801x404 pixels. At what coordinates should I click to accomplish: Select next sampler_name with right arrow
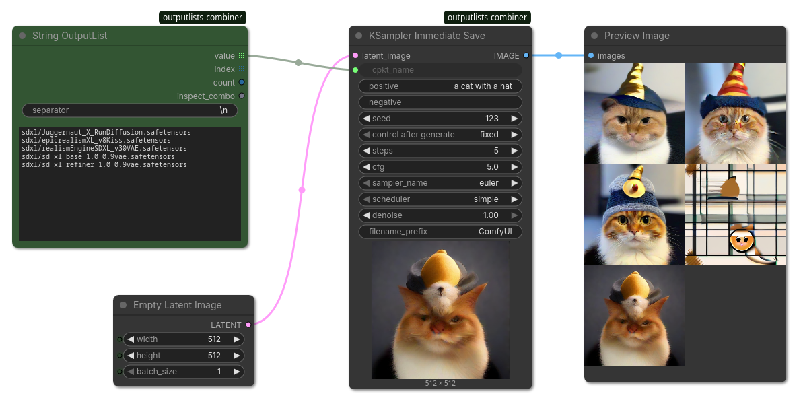coord(514,183)
